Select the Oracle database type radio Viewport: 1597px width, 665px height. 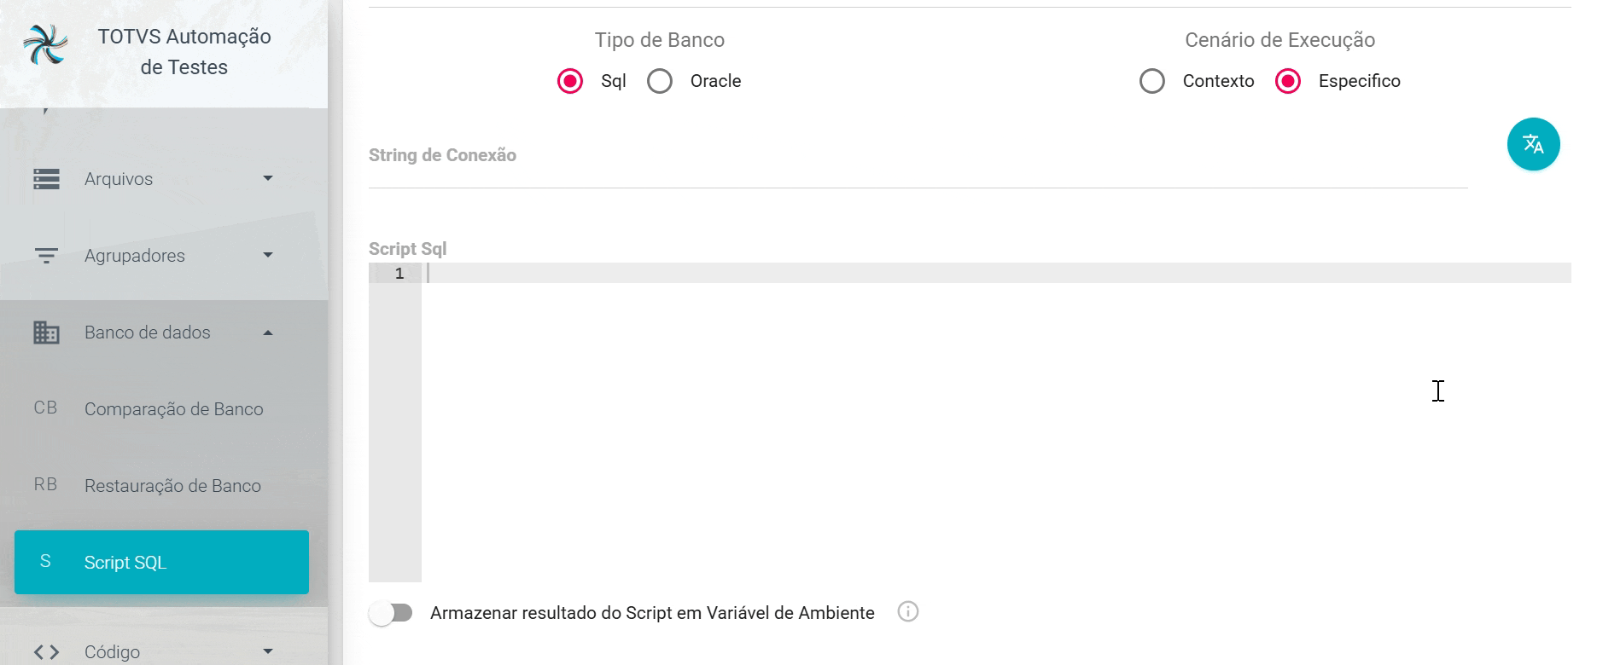click(660, 81)
